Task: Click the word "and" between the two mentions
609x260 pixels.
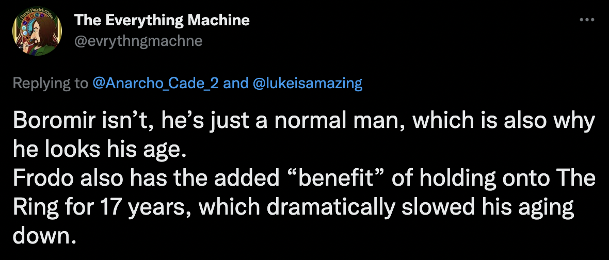Action: (x=236, y=83)
